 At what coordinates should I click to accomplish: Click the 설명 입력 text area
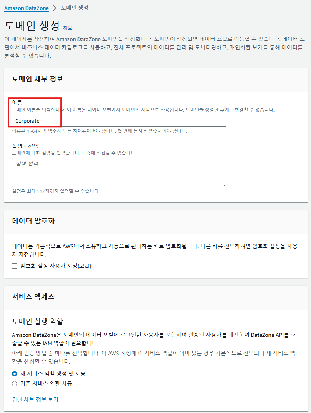click(x=119, y=172)
